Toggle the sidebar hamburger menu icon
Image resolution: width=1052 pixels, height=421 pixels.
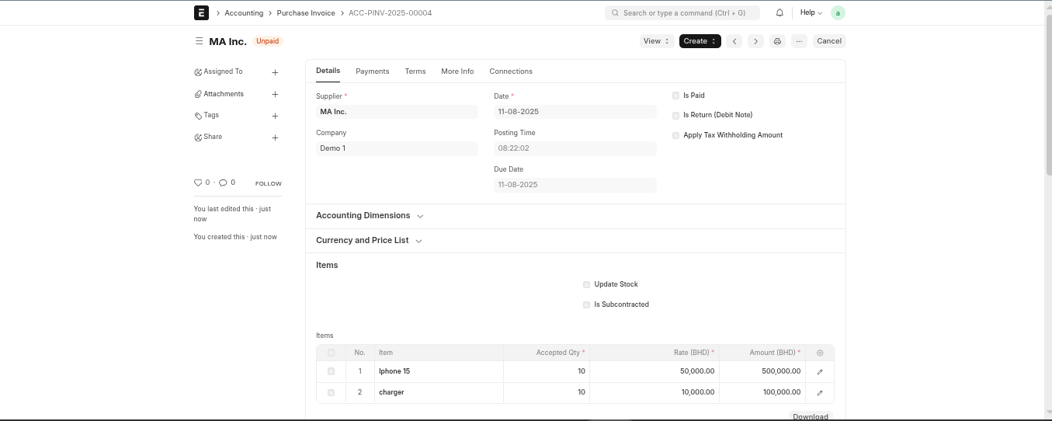199,41
